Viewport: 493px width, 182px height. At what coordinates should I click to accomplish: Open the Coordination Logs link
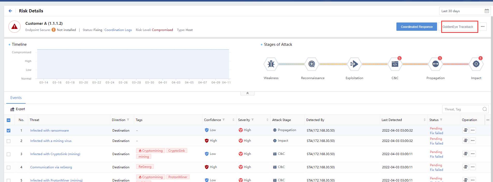click(x=118, y=30)
